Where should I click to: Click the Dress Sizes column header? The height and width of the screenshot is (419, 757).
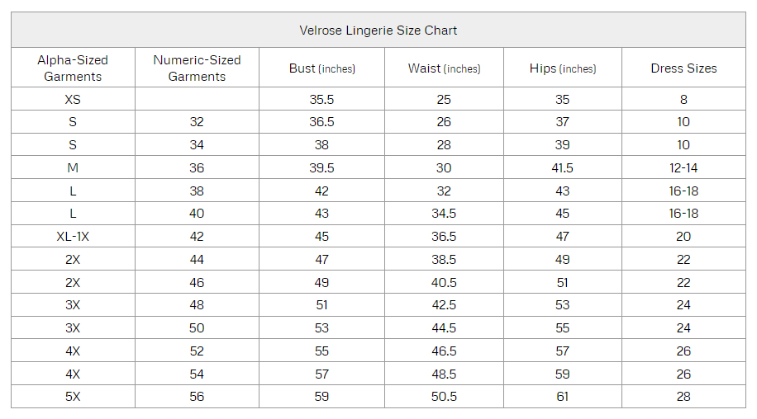(x=683, y=68)
